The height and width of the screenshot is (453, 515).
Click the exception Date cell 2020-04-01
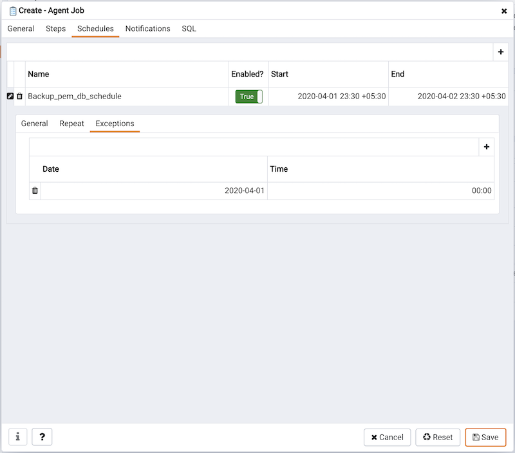[154, 190]
